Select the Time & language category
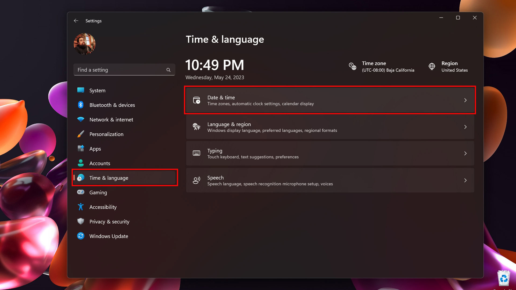This screenshot has height=290, width=516. [109, 178]
